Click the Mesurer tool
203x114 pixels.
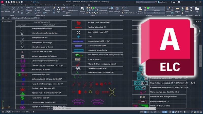click(x=178, y=10)
